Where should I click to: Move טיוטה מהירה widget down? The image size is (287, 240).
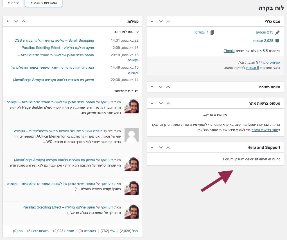coord(161,87)
